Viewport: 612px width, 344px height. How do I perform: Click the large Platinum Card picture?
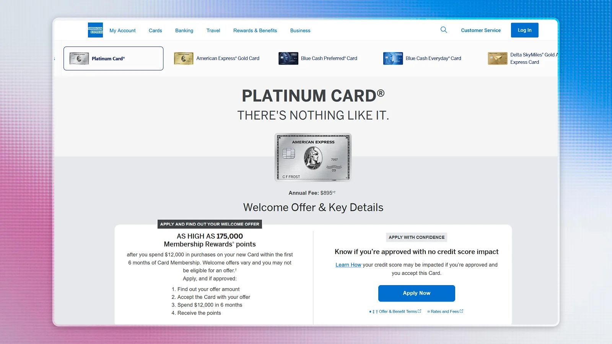click(x=313, y=157)
